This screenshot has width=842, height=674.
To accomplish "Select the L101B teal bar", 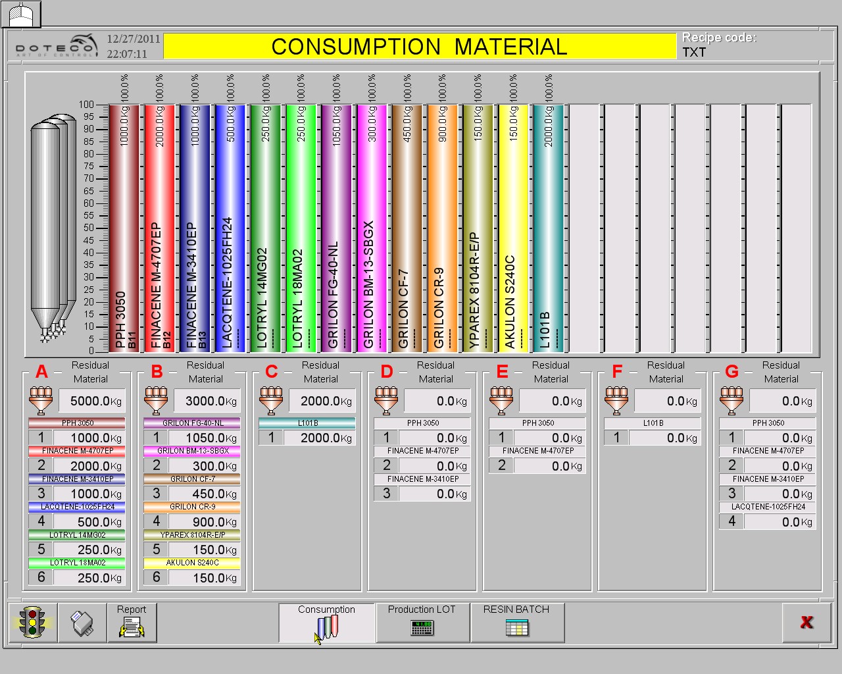I will coord(549,228).
